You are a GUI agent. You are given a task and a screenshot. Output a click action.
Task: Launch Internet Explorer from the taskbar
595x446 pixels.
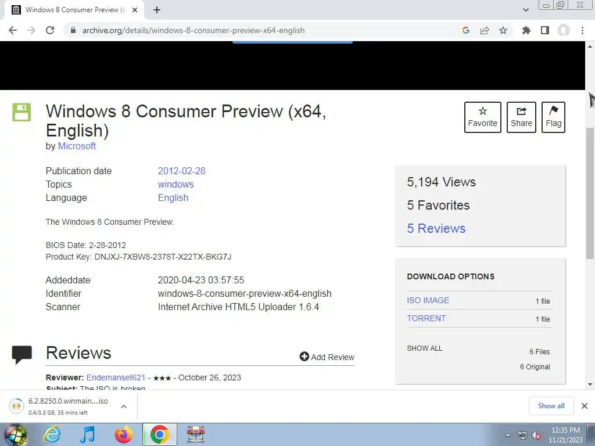pos(52,434)
